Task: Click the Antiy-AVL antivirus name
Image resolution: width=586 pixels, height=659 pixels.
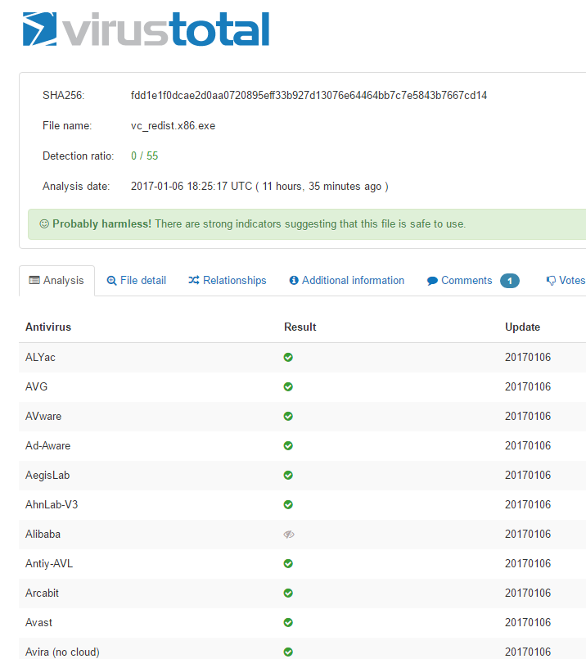Action: [x=49, y=563]
